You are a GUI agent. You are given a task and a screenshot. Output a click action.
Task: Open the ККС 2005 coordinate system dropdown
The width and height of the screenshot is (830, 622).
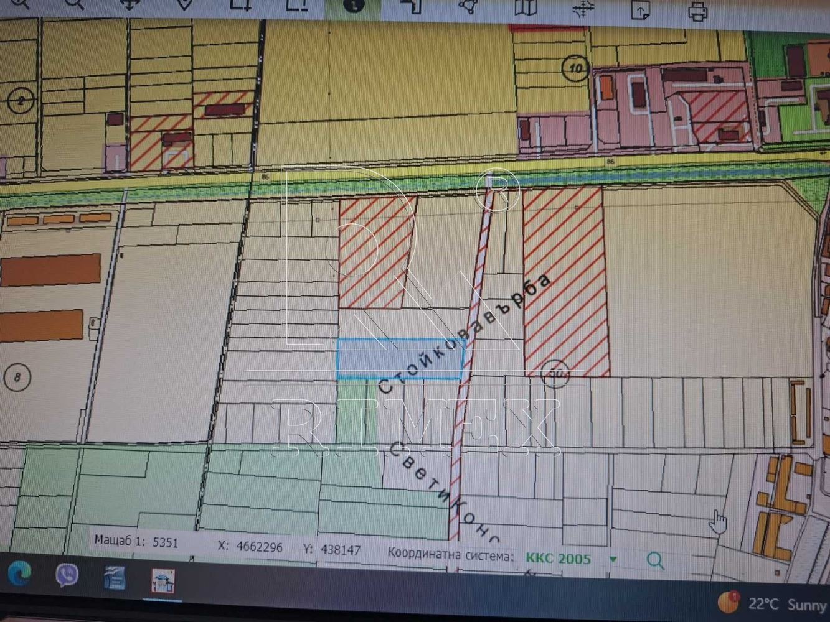558,558
